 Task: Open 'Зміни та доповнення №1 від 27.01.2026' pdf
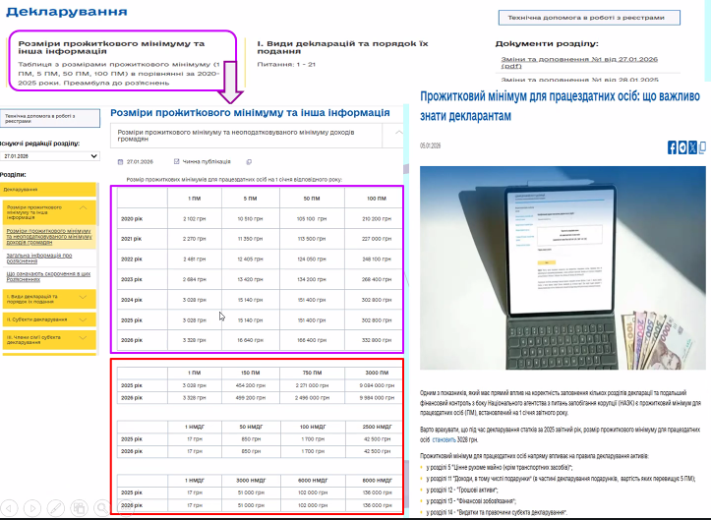[x=576, y=62]
